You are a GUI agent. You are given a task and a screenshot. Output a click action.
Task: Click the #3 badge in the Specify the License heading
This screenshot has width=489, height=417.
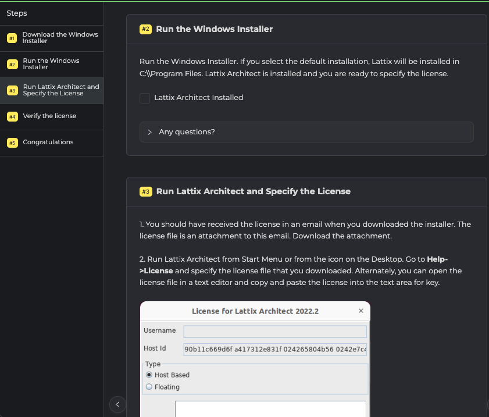point(146,191)
